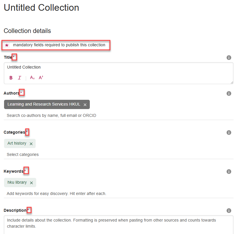Remove the Art history category tag
The height and width of the screenshot is (234, 237).
pyautogui.click(x=31, y=144)
